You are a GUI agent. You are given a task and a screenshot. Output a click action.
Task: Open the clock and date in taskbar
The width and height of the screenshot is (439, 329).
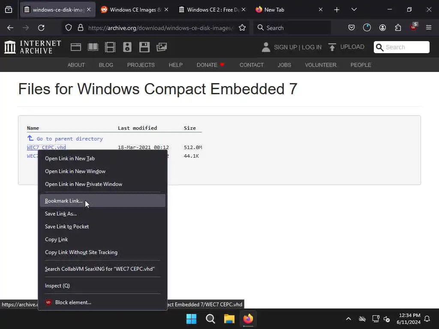(x=409, y=319)
